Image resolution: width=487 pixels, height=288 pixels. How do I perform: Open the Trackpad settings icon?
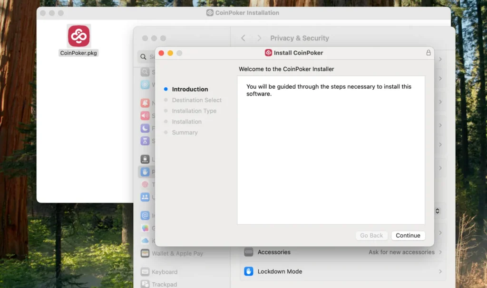pyautogui.click(x=145, y=284)
